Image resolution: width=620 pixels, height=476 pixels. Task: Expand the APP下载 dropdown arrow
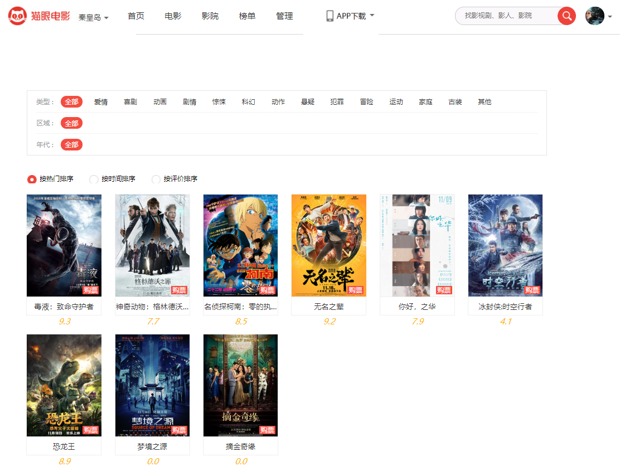[372, 16]
